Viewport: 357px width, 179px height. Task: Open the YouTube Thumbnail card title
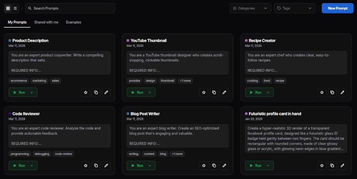click(x=149, y=41)
